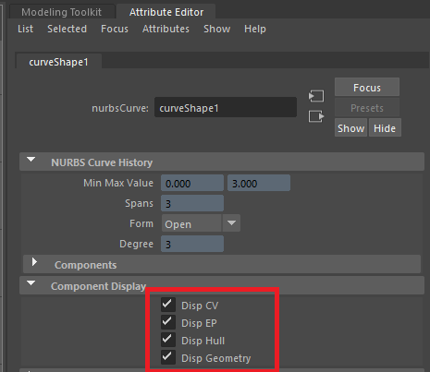This screenshot has height=372, width=430.
Task: Click the go to input connection icon
Action: pos(316,96)
